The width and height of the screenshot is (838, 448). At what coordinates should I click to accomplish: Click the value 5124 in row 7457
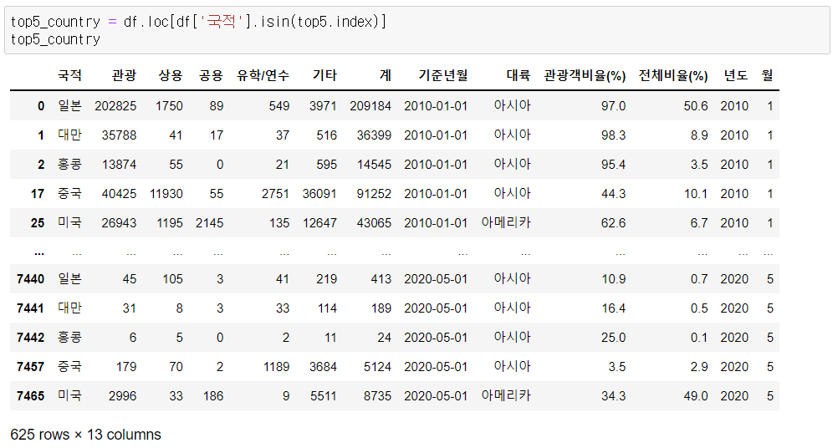[377, 367]
